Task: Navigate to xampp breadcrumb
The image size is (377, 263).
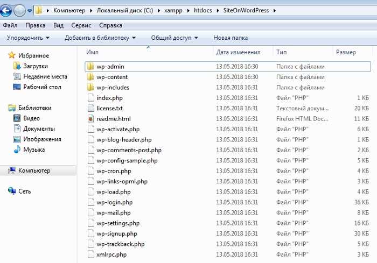Action: click(x=173, y=11)
